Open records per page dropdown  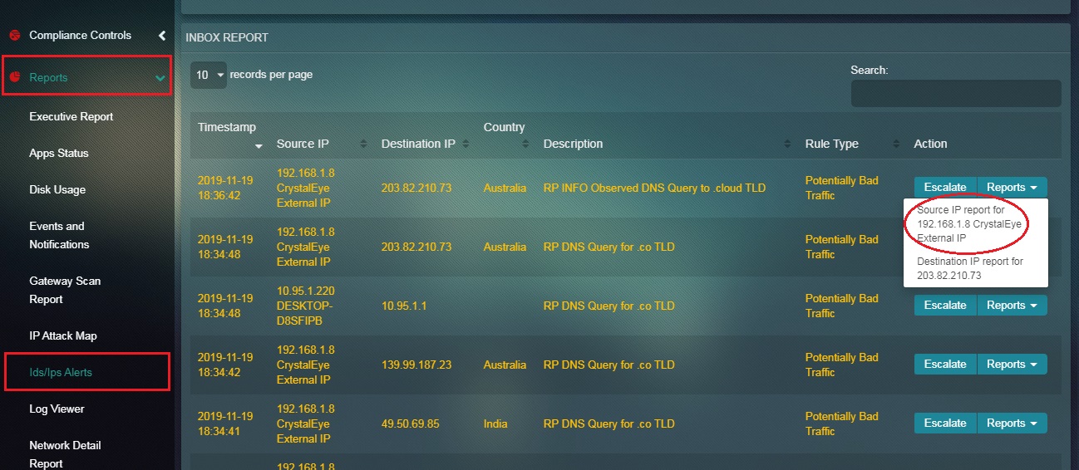[x=208, y=75]
